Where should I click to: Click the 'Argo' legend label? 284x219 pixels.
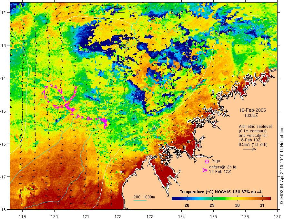coord(216,161)
